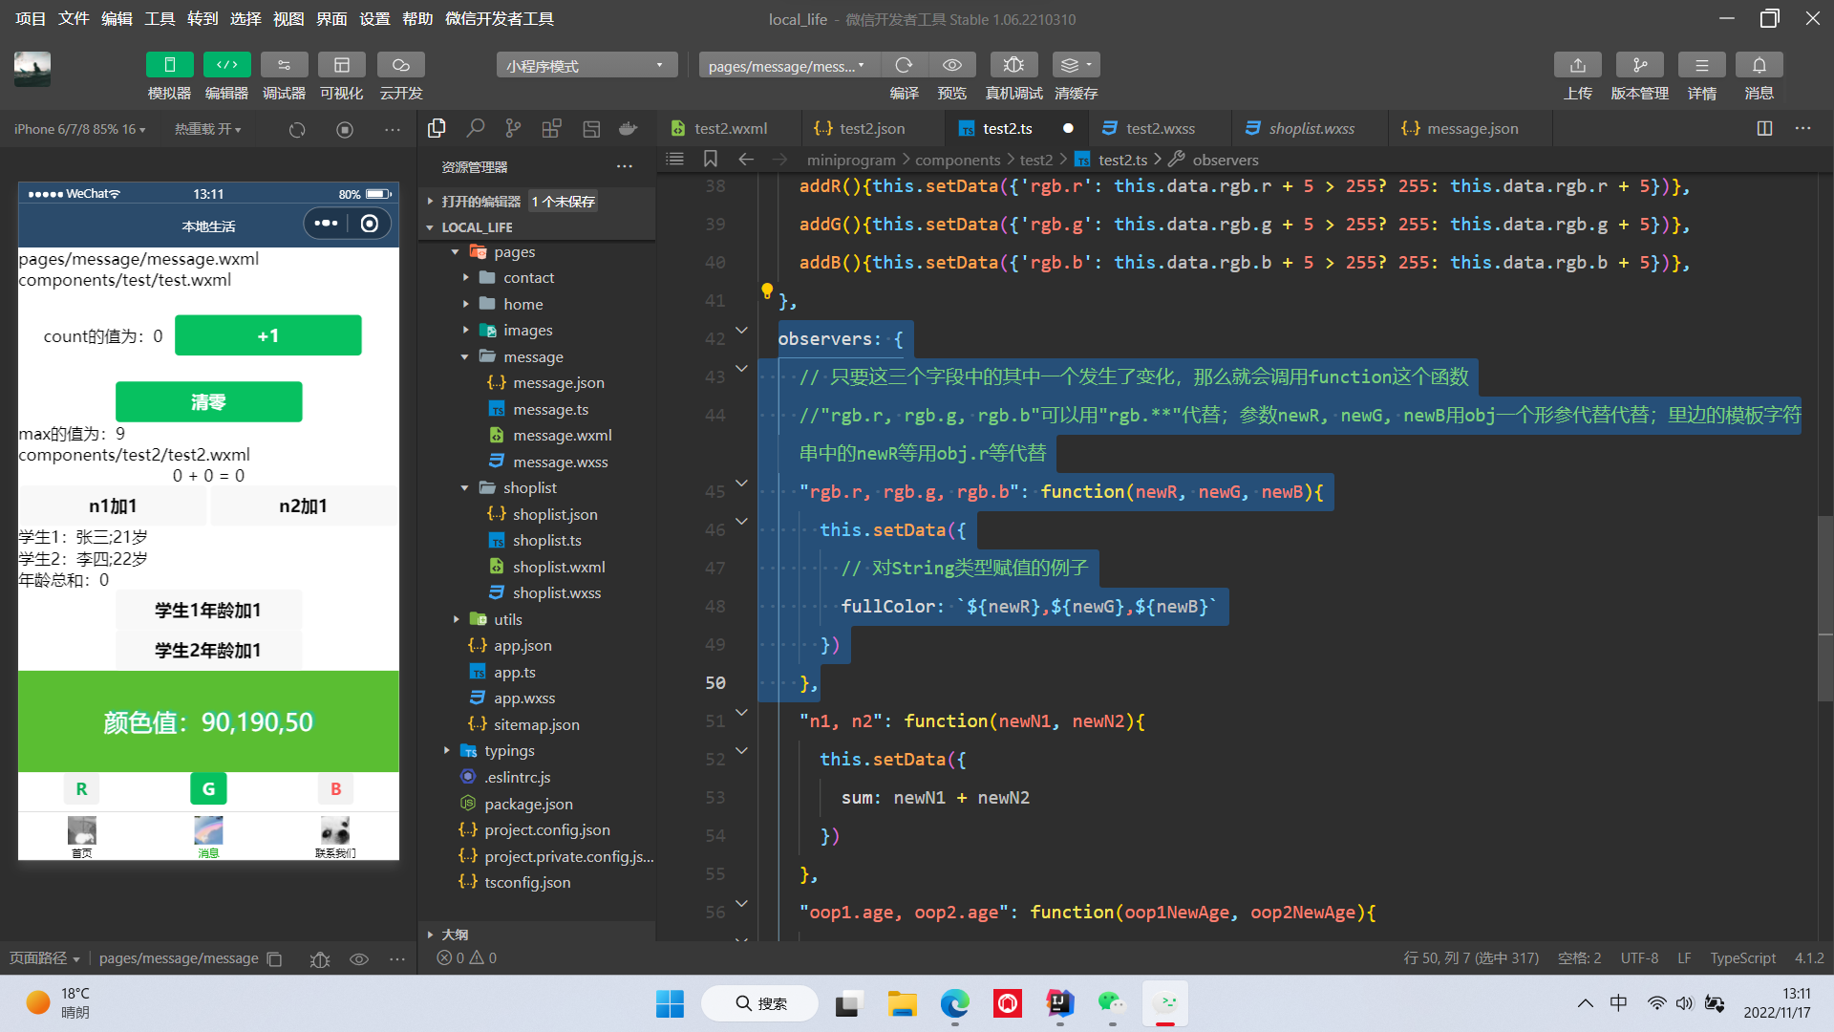1834x1032 pixels.
Task: Open the search panel icon
Action: tap(475, 128)
